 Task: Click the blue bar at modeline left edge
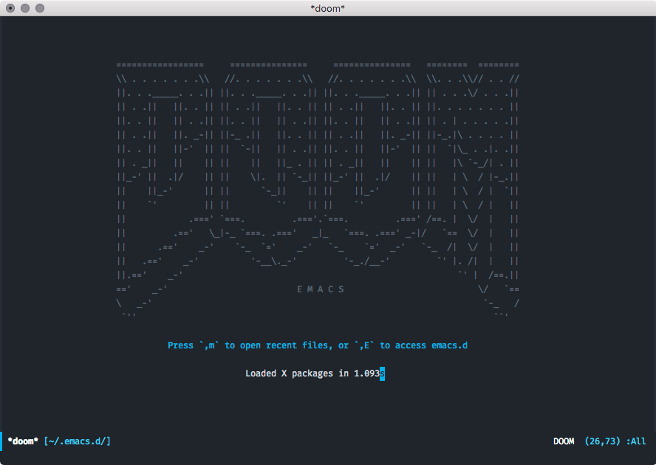tap(1, 441)
